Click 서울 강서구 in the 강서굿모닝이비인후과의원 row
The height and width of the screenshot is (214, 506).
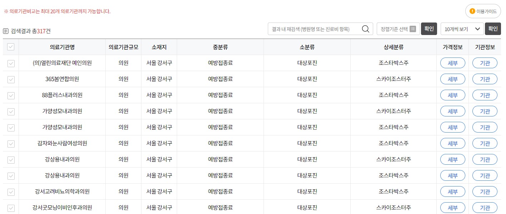point(159,208)
